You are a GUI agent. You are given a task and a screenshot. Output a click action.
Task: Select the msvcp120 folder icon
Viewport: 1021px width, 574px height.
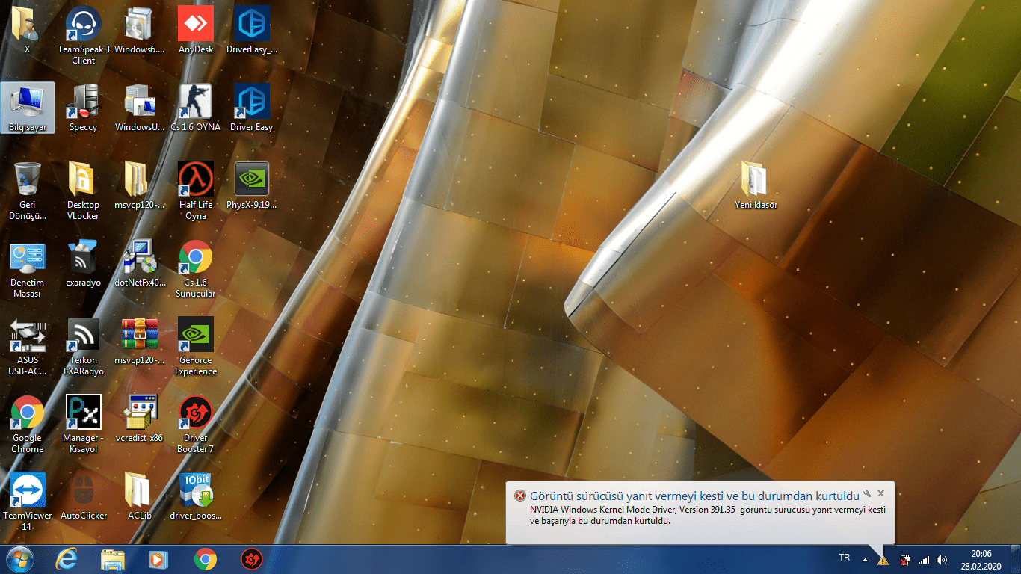click(140, 185)
